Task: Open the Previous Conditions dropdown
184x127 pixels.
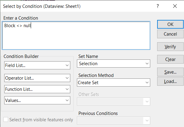Action: pos(114,120)
